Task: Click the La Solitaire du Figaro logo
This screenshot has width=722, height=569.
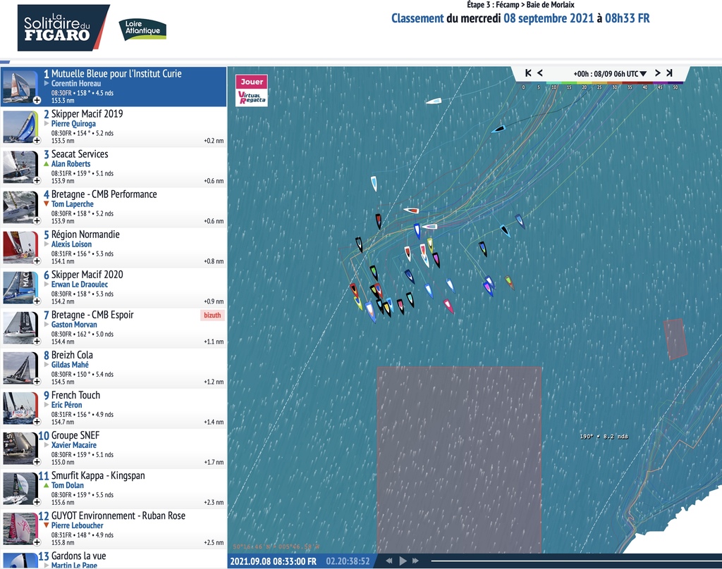Action: pyautogui.click(x=63, y=27)
